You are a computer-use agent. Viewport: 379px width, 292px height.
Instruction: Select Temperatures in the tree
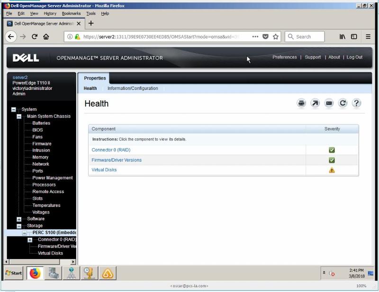click(x=46, y=205)
